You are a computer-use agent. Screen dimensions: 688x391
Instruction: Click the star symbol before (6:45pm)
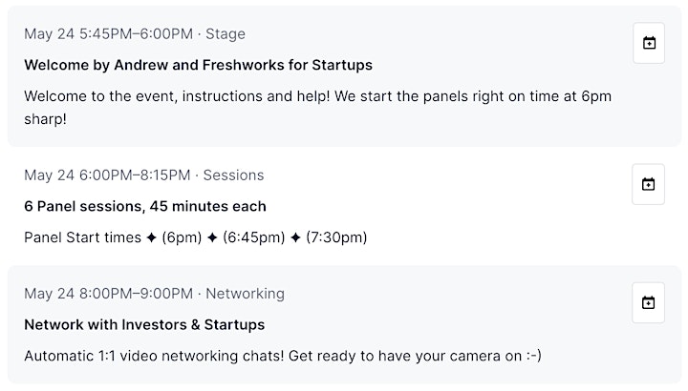coord(212,237)
